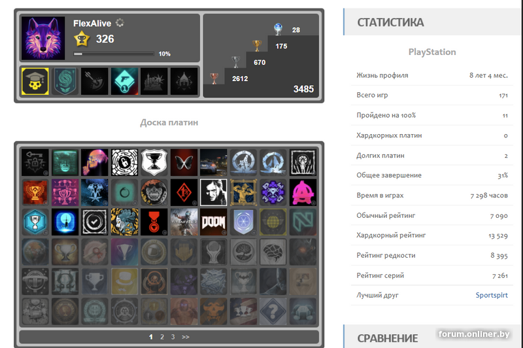Screen dimensions: 523x348
Task: Click the >> next pages arrow
Action: click(186, 337)
